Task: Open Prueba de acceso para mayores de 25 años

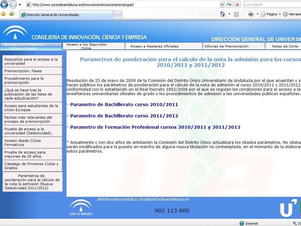Action: (32, 154)
